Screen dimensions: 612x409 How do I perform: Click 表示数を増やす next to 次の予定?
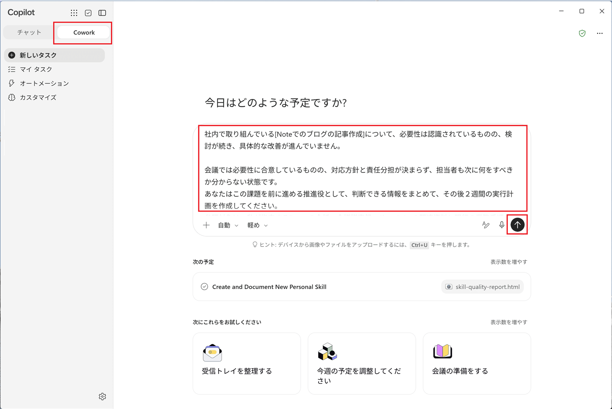click(509, 262)
